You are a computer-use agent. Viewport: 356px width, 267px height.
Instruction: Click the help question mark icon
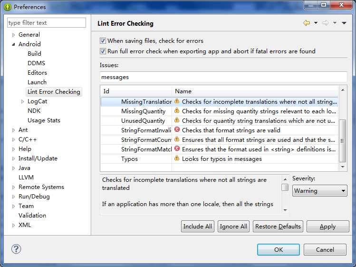[x=16, y=249]
